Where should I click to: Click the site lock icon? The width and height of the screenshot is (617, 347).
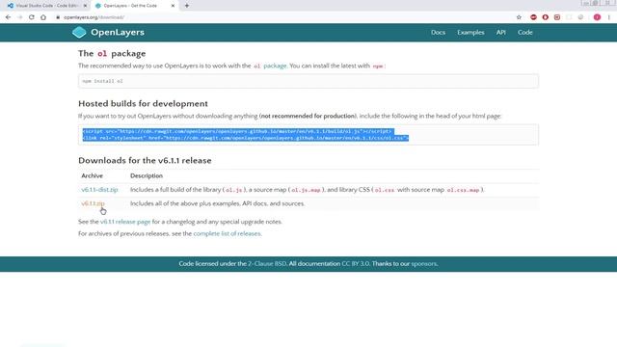[58, 17]
